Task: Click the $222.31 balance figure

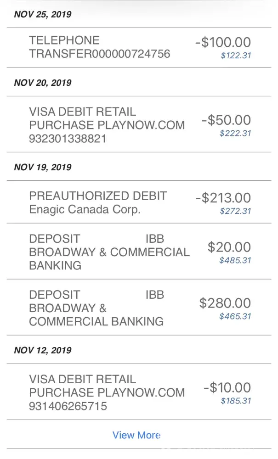Action: pos(235,134)
